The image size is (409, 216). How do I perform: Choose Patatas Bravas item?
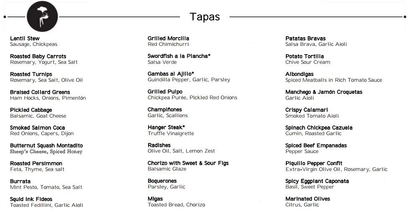tap(305, 38)
